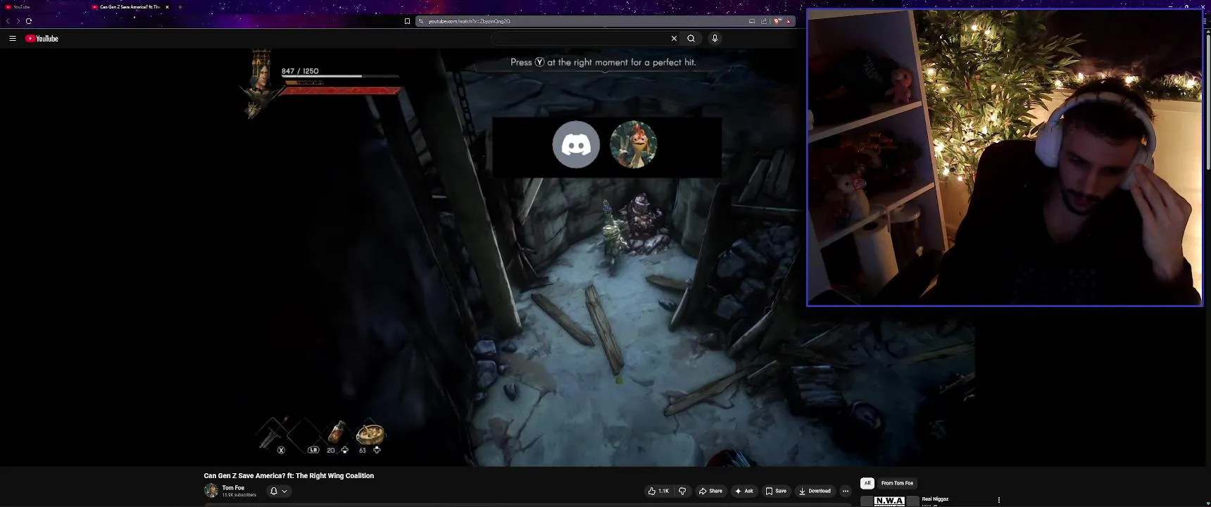Dislike the video with thumbs down
1211x507 pixels.
click(682, 492)
